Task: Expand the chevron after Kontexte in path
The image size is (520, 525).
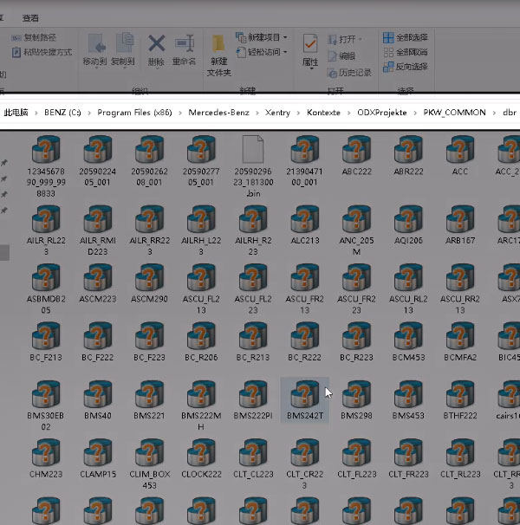Action: coord(348,113)
